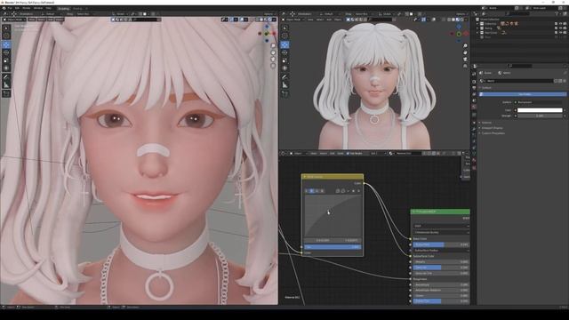The height and width of the screenshot is (320, 569).
Task: Expand the Volume panel in World properties
Action: coord(486,123)
